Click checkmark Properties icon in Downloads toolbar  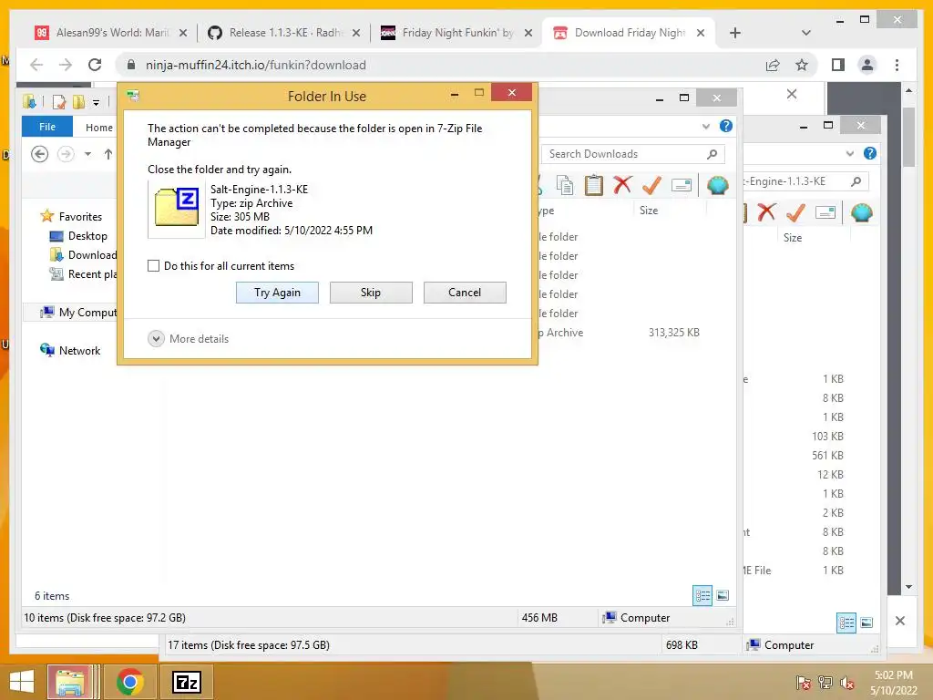click(x=651, y=185)
